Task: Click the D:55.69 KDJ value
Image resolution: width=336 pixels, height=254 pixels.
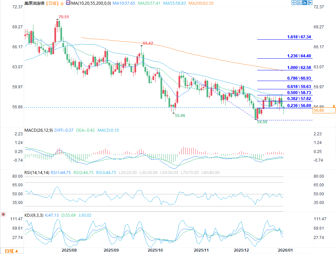Action: [x=69, y=215]
